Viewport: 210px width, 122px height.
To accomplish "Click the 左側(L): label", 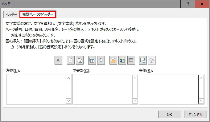I will click(x=13, y=70).
